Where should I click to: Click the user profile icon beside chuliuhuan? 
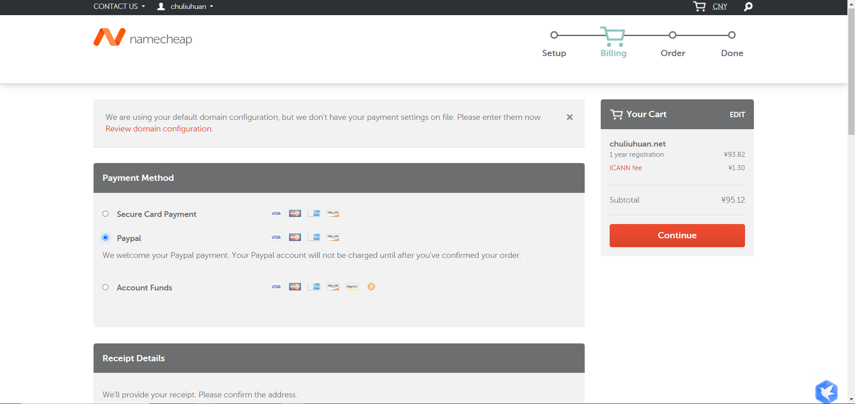(161, 6)
